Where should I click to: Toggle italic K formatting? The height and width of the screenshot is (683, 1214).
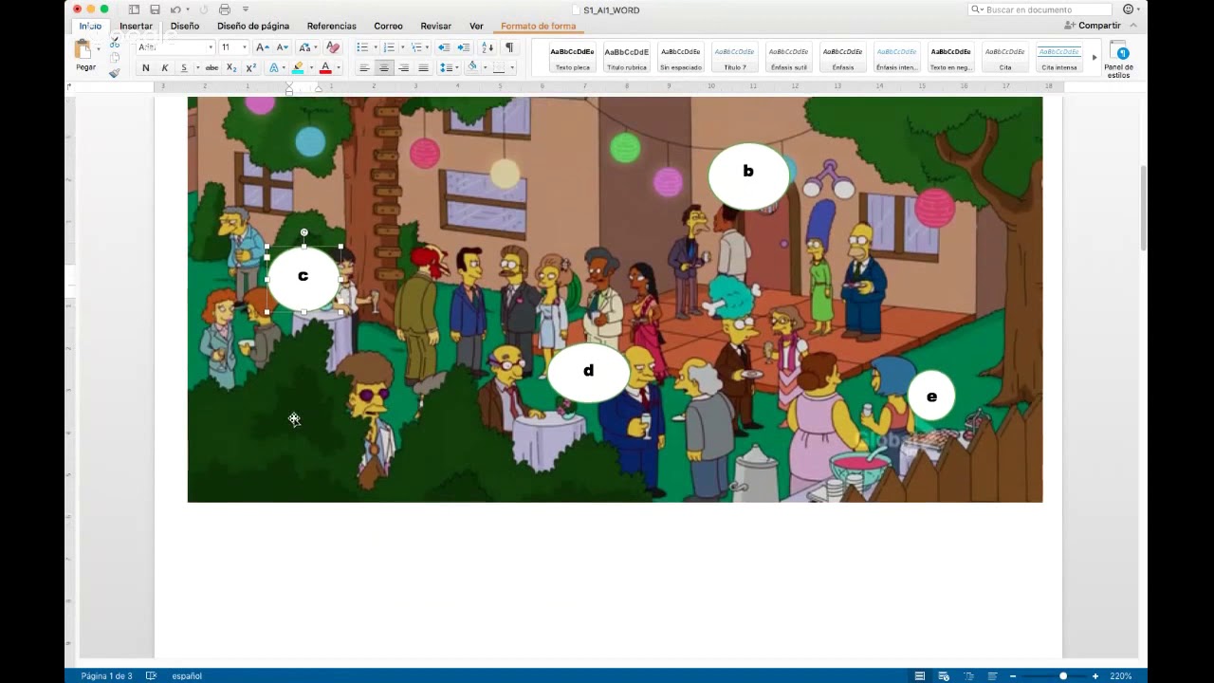tap(165, 68)
